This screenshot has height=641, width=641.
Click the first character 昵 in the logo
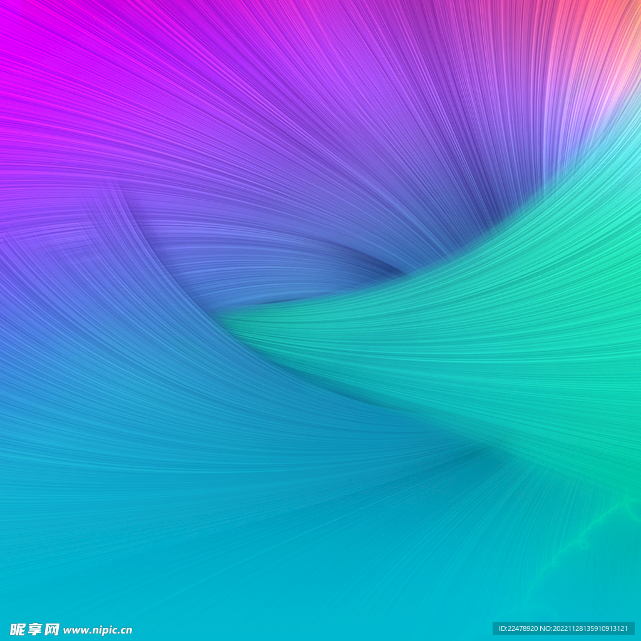coord(18,629)
